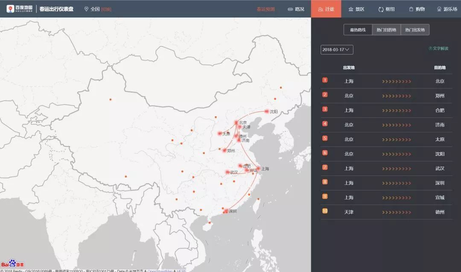Screen dimensions: 461x272
Task: Click the location pin icon beside 全国
Action: 87,9
